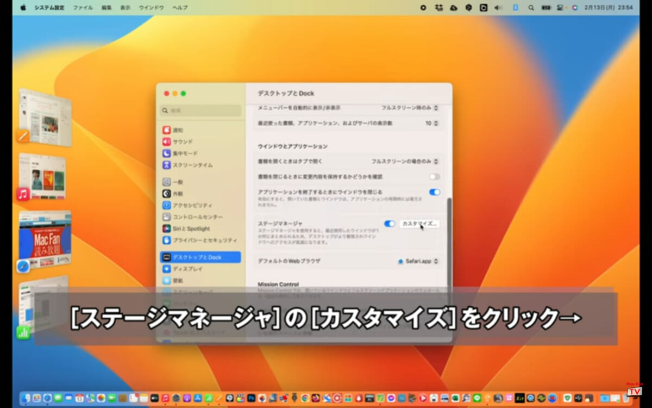Screen dimensions: 652x408
Task: Toggle 書類を閉じるときに変更内容を保持するかどうかを確認
Action: tap(434, 177)
